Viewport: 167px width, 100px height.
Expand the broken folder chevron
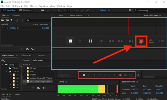24,75
